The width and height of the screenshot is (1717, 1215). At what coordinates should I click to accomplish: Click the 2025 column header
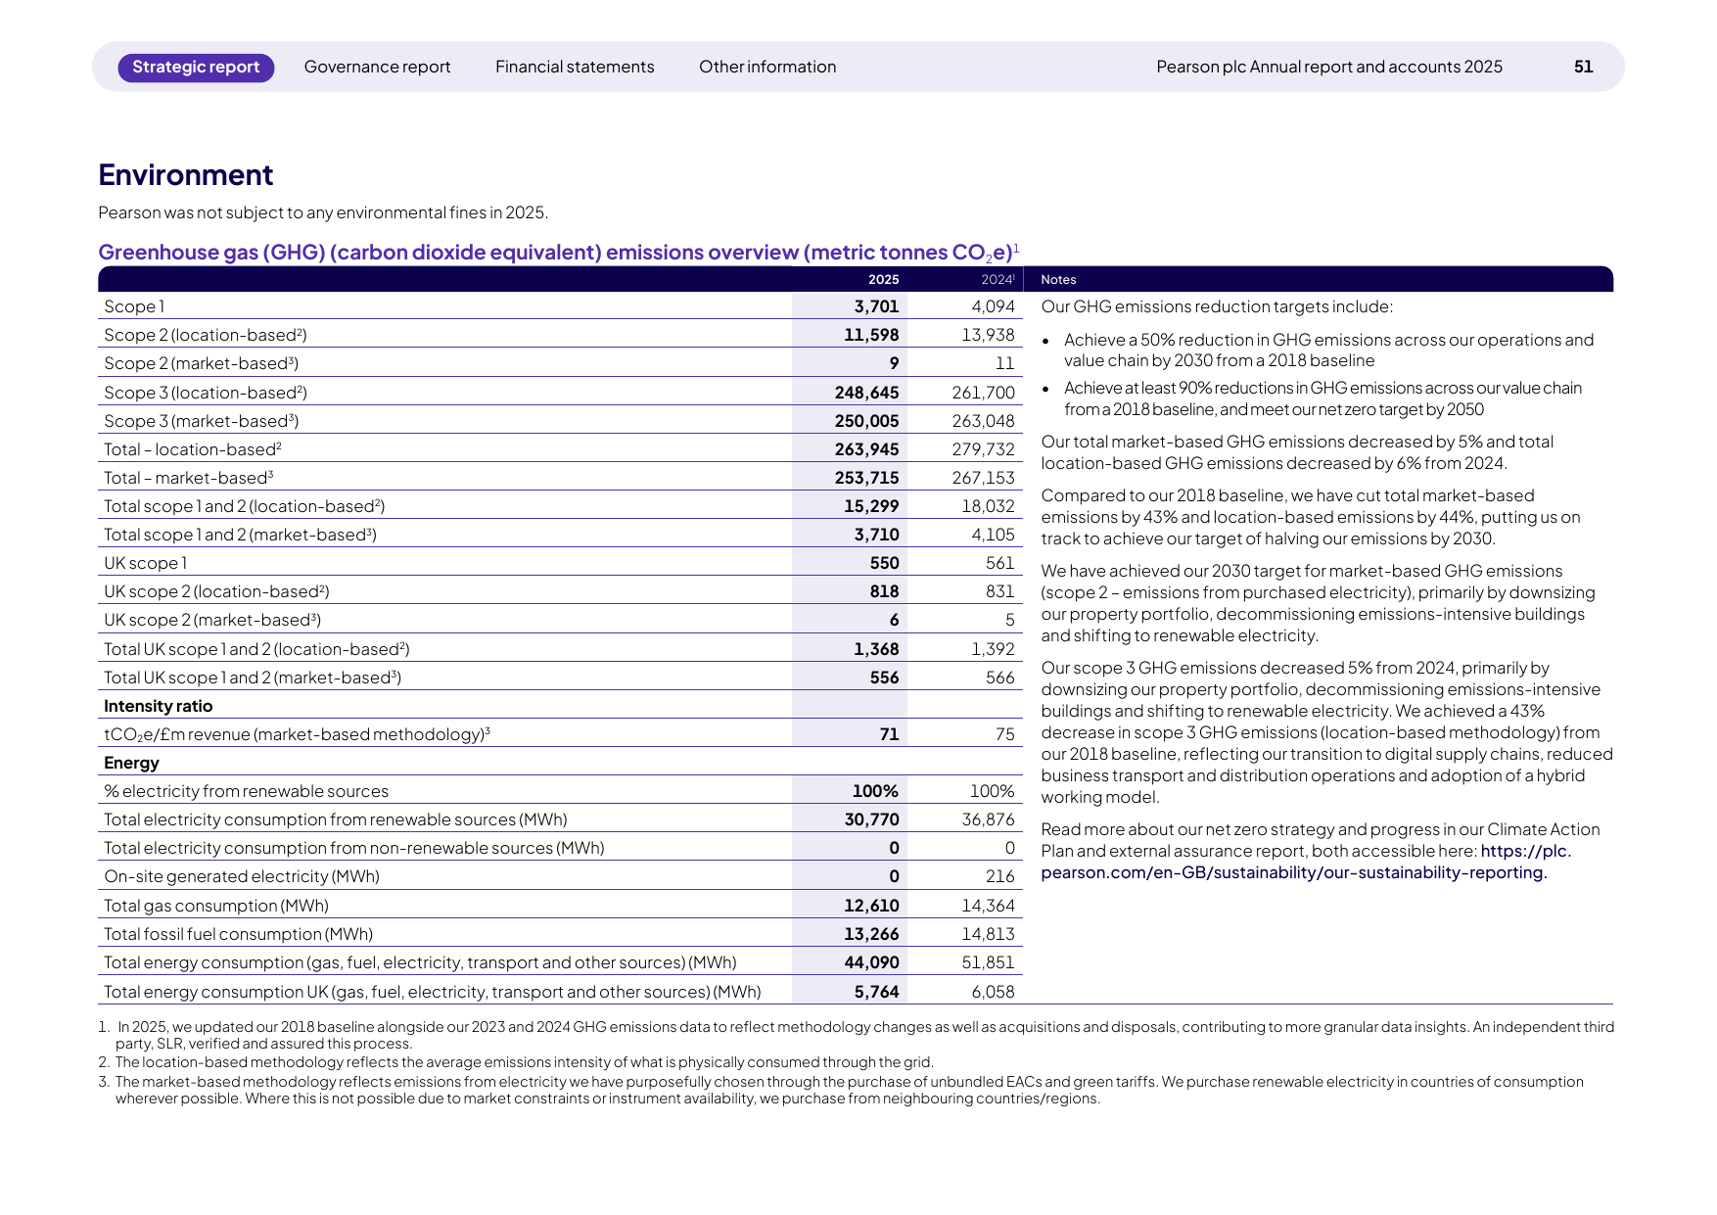(883, 279)
